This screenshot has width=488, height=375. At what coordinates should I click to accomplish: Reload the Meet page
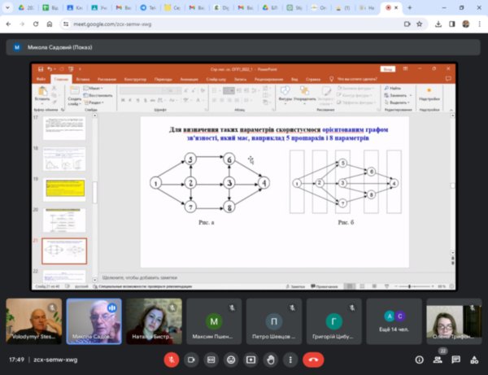pyautogui.click(x=37, y=24)
